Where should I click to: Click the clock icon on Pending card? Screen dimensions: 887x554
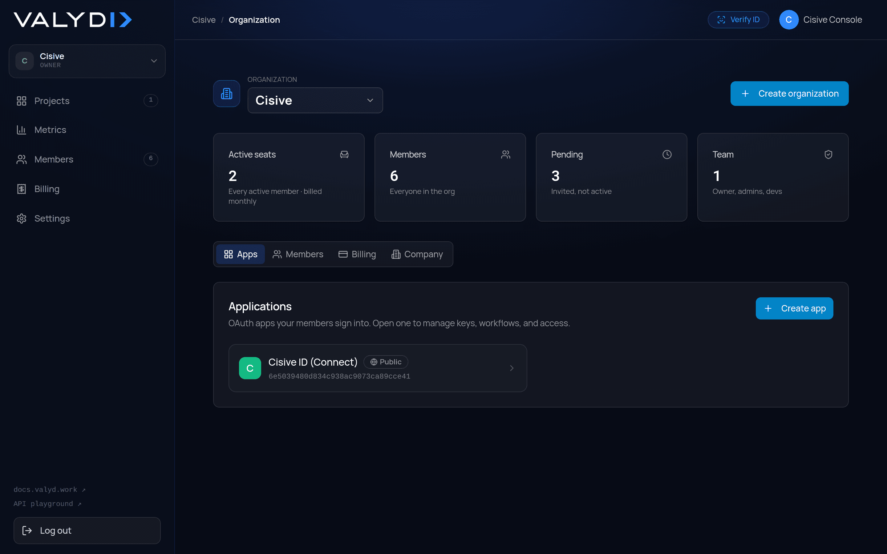667,155
